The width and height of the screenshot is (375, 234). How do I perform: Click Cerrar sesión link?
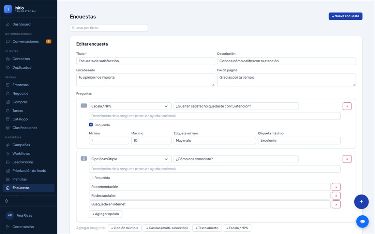click(x=23, y=227)
